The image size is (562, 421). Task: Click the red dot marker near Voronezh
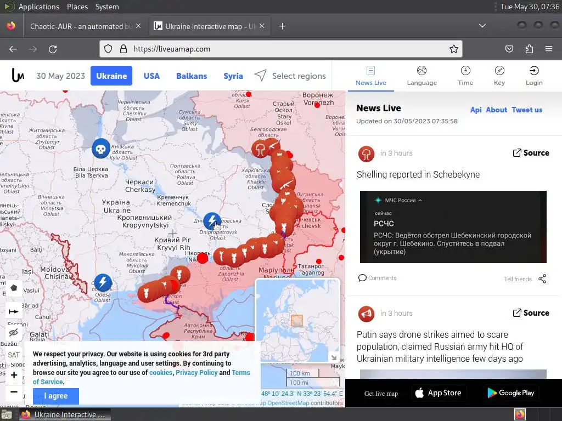(317, 105)
